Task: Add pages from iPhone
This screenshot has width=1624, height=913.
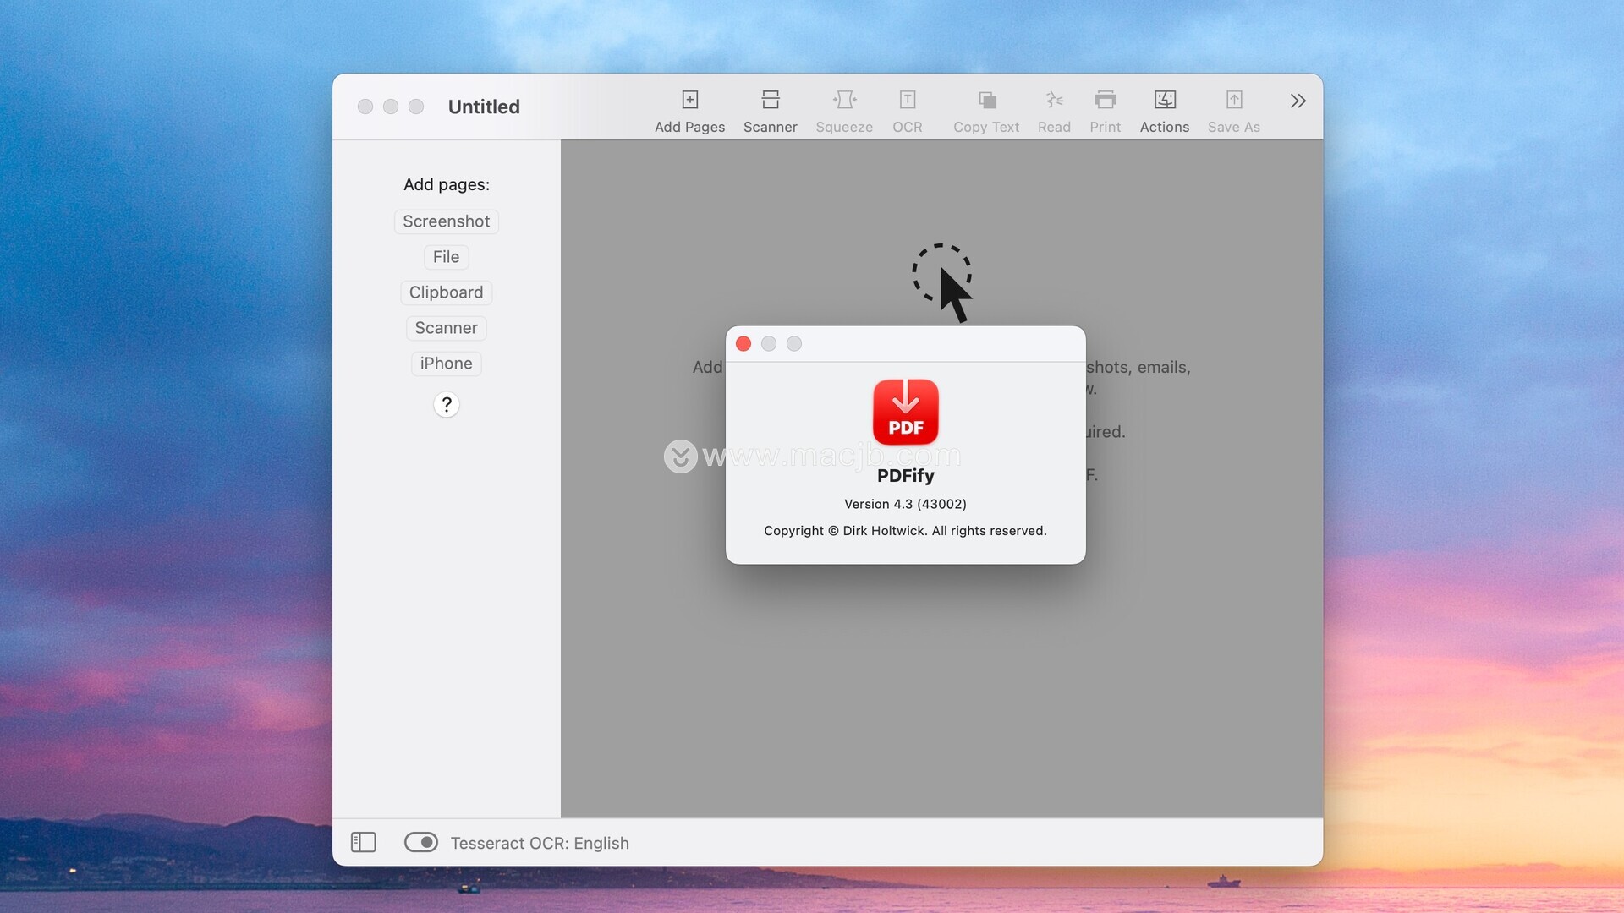Action: (446, 364)
